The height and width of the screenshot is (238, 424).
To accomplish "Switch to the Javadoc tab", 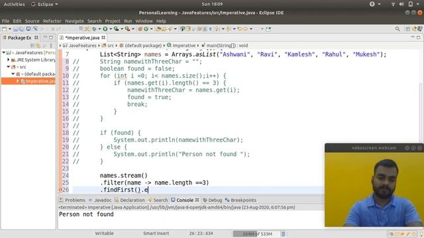I will pos(100,200).
